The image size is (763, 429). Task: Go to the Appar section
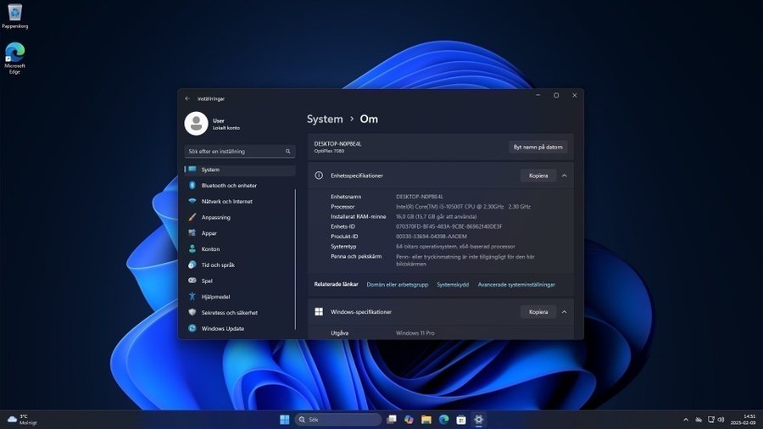pyautogui.click(x=209, y=233)
